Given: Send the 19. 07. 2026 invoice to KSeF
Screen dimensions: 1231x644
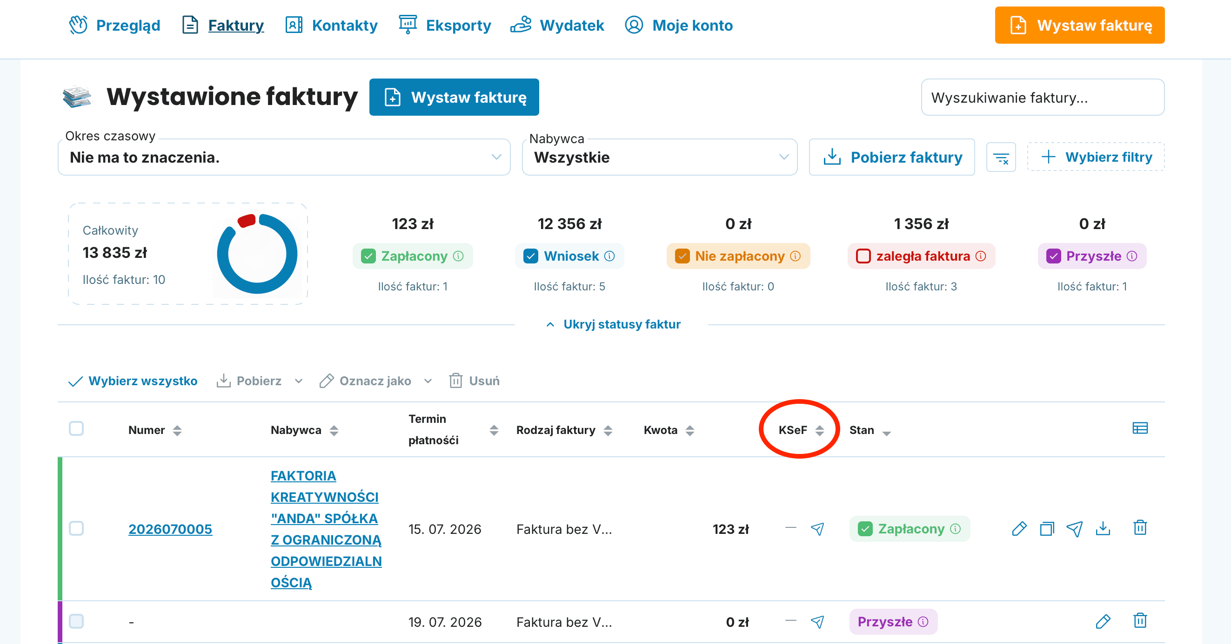Looking at the screenshot, I should click(x=817, y=622).
